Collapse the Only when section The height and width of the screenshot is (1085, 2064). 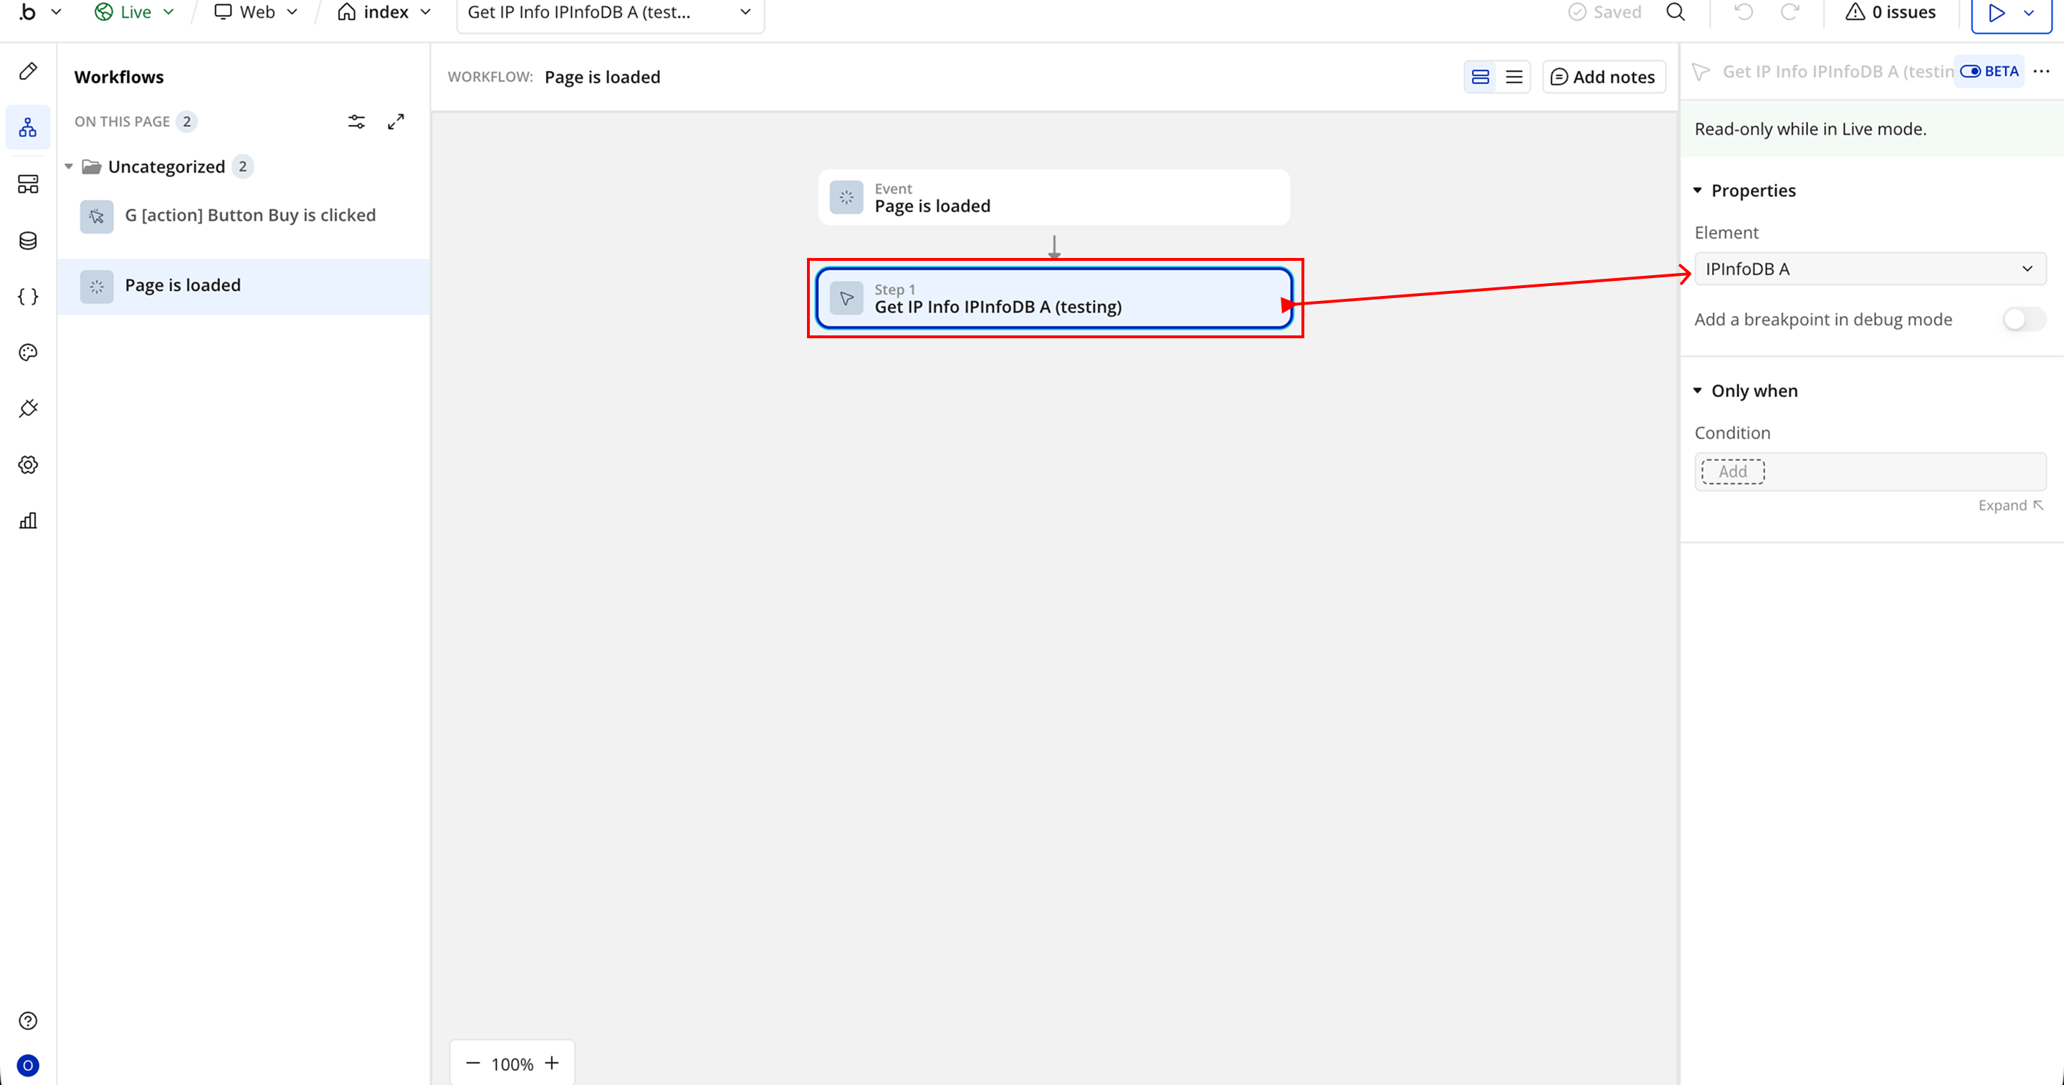[1698, 391]
